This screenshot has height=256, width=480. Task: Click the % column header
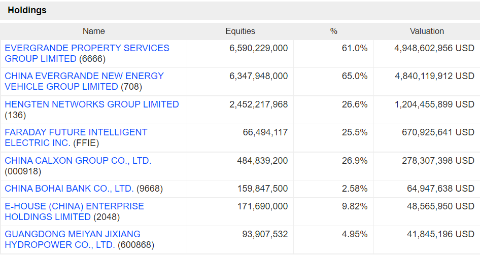pyautogui.click(x=334, y=31)
